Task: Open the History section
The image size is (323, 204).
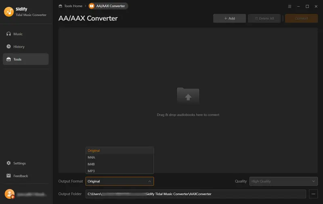Action: [x=25, y=47]
